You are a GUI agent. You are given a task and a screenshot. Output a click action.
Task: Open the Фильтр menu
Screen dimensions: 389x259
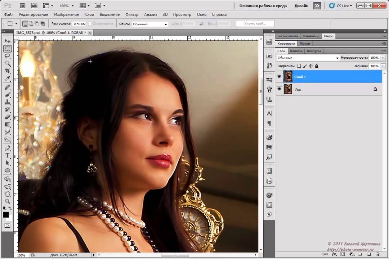click(132, 15)
